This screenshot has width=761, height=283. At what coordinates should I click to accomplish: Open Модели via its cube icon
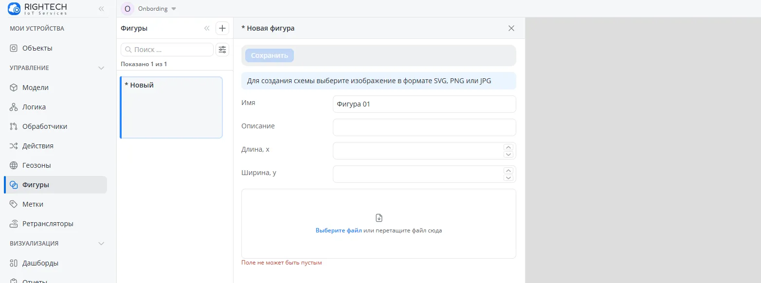coord(14,88)
